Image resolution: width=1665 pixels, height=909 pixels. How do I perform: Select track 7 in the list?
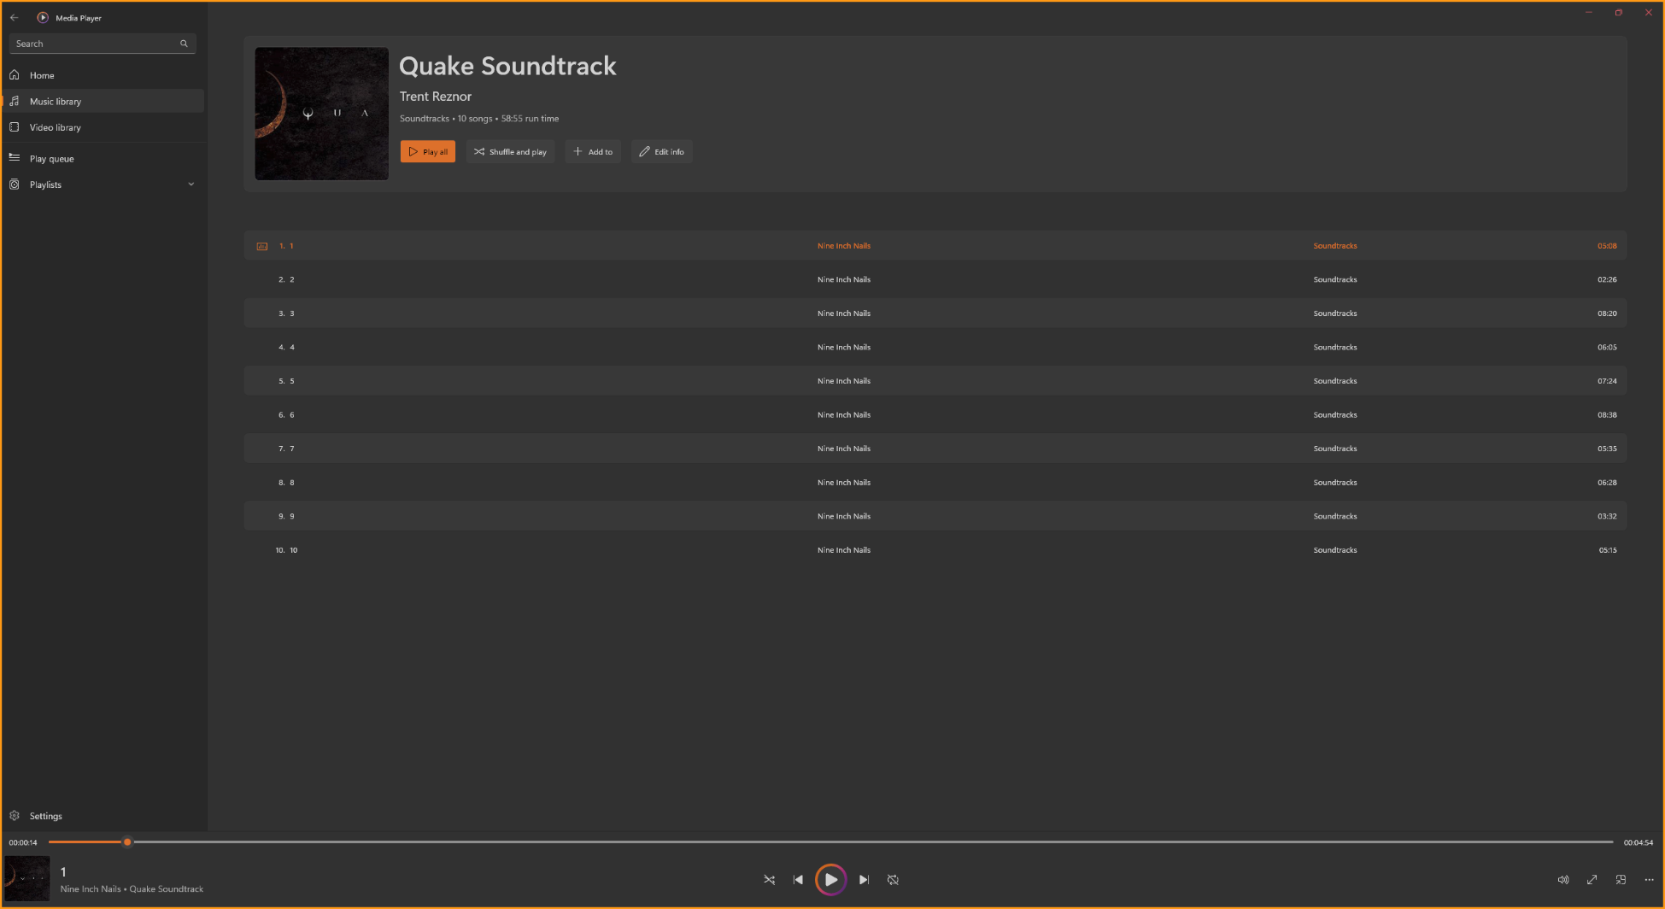pos(935,449)
